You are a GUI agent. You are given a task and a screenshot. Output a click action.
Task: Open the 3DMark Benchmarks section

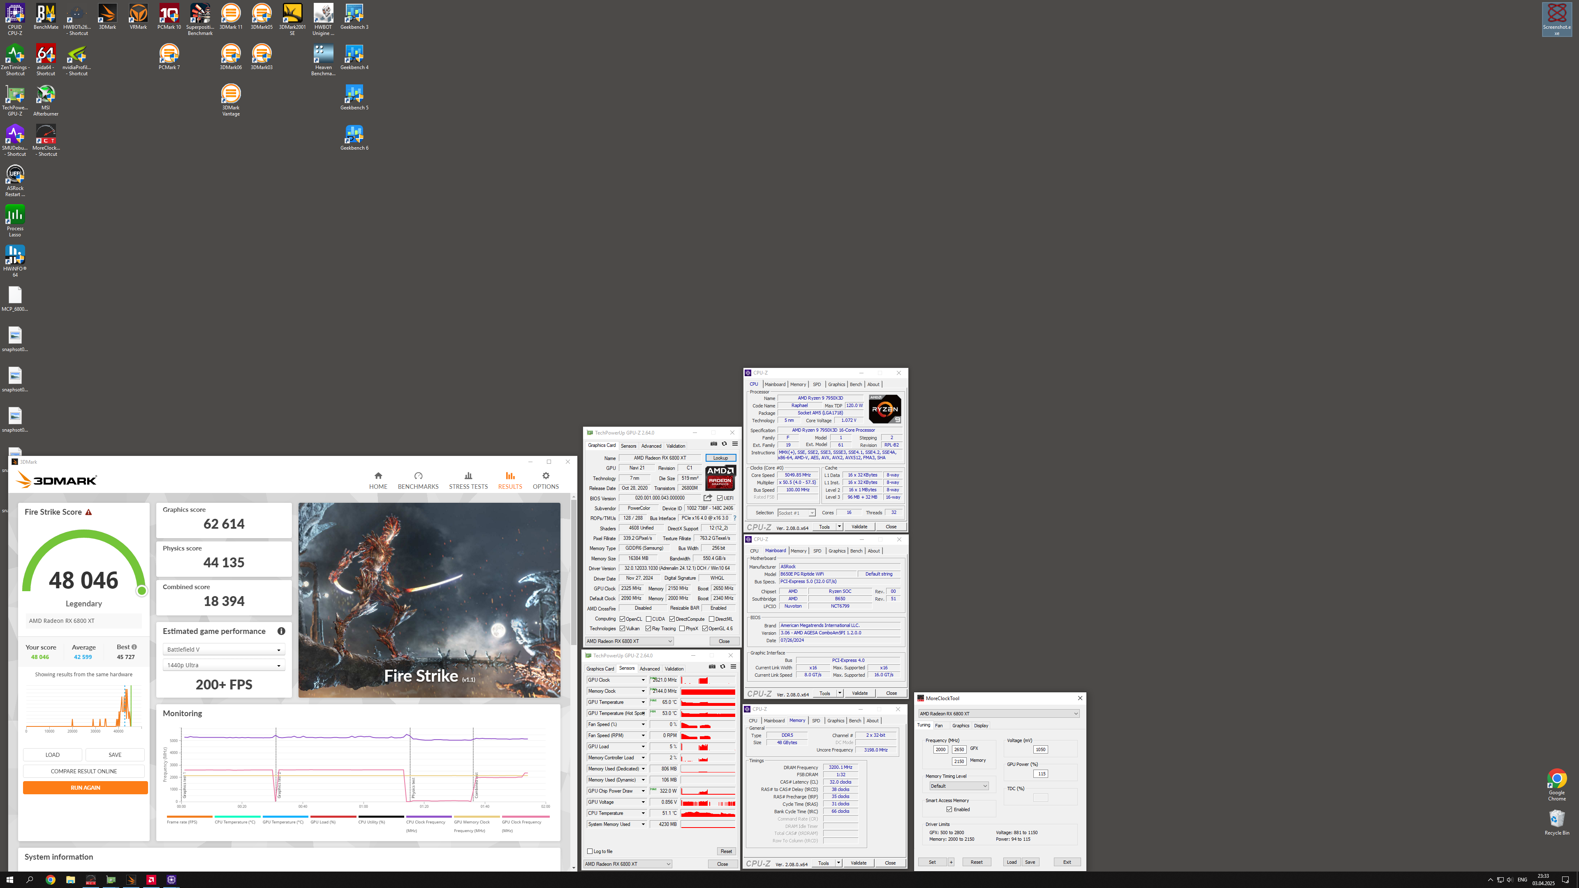click(418, 481)
